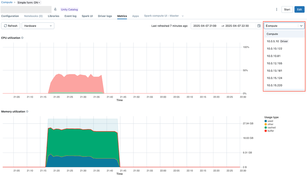Click the kebab menu icon beside Start
The height and width of the screenshot is (179, 307).
point(277,10)
